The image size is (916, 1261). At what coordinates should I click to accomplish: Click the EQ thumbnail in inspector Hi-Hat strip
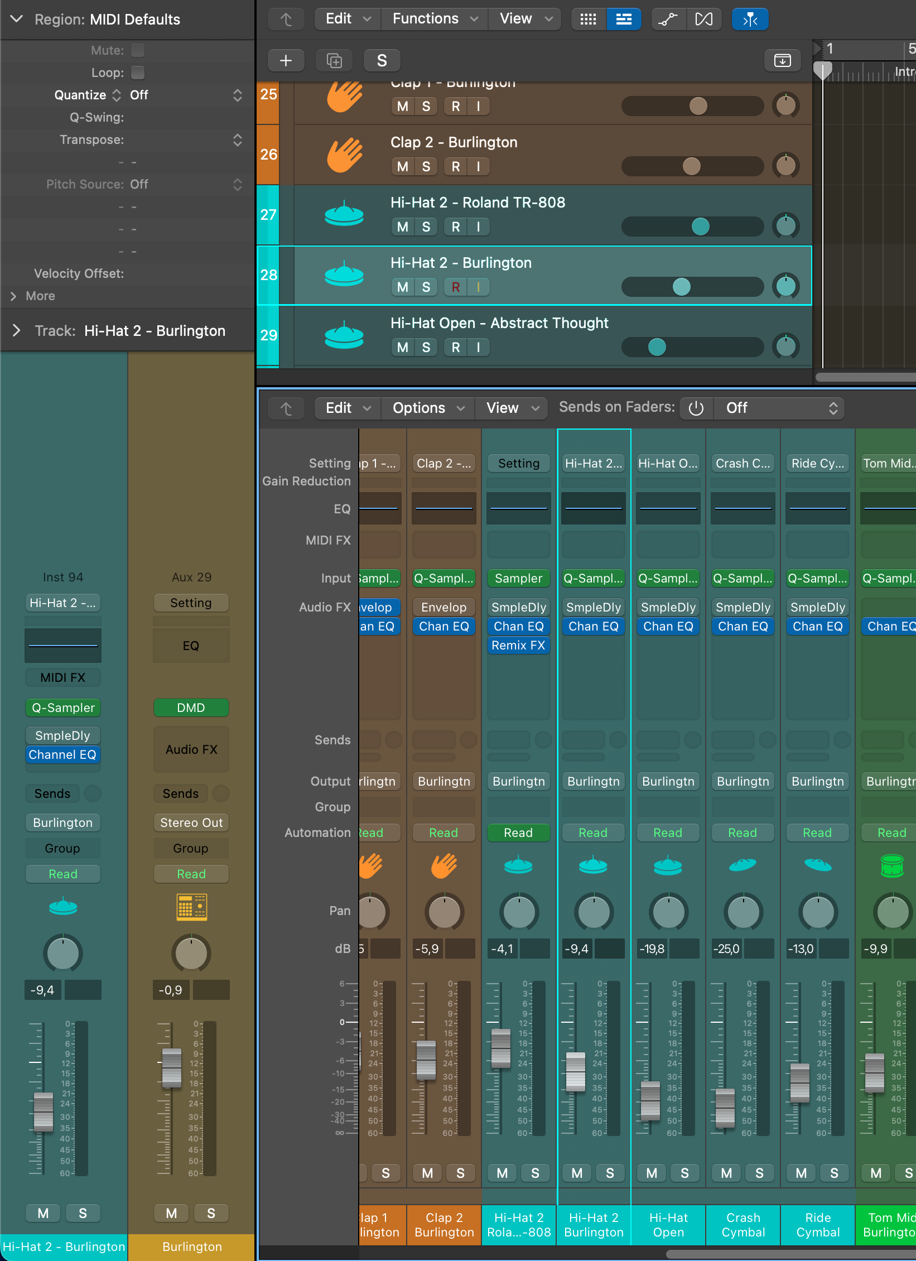click(63, 646)
